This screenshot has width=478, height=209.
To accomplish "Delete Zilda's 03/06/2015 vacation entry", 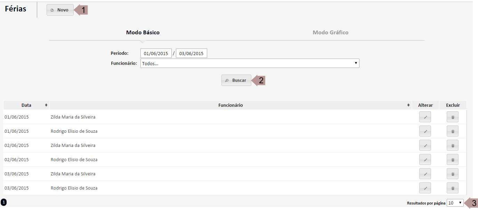I will (452, 174).
